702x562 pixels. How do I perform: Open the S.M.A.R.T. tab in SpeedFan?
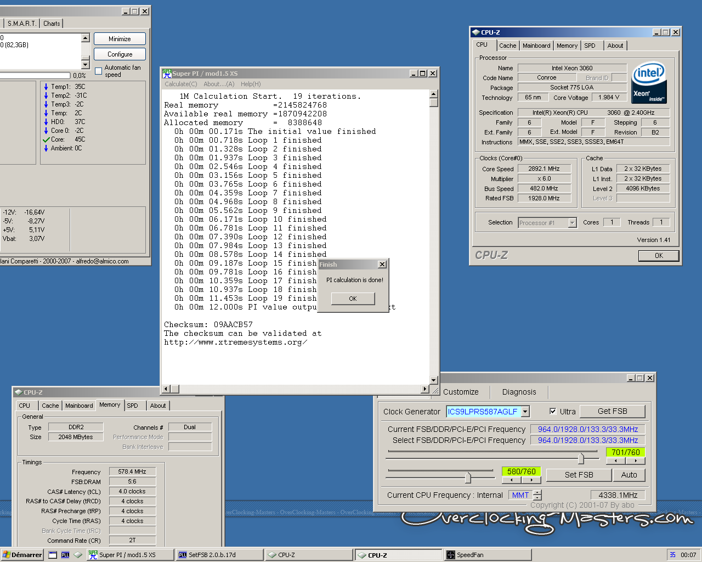tap(21, 24)
